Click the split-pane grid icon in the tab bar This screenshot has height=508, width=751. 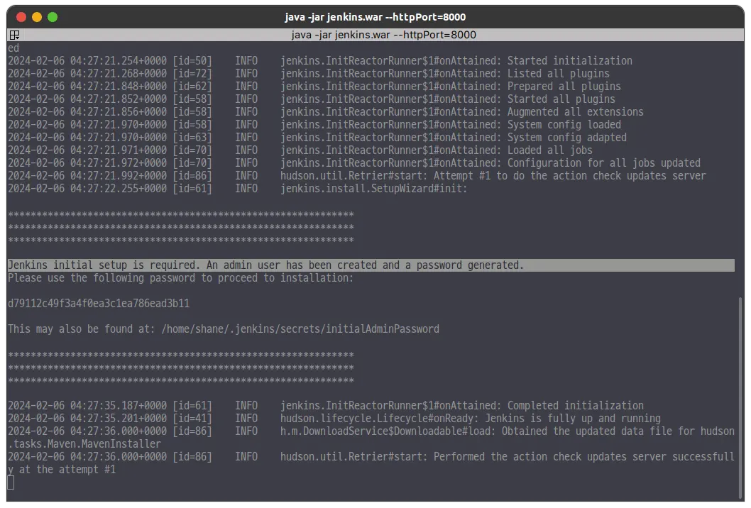(x=14, y=35)
